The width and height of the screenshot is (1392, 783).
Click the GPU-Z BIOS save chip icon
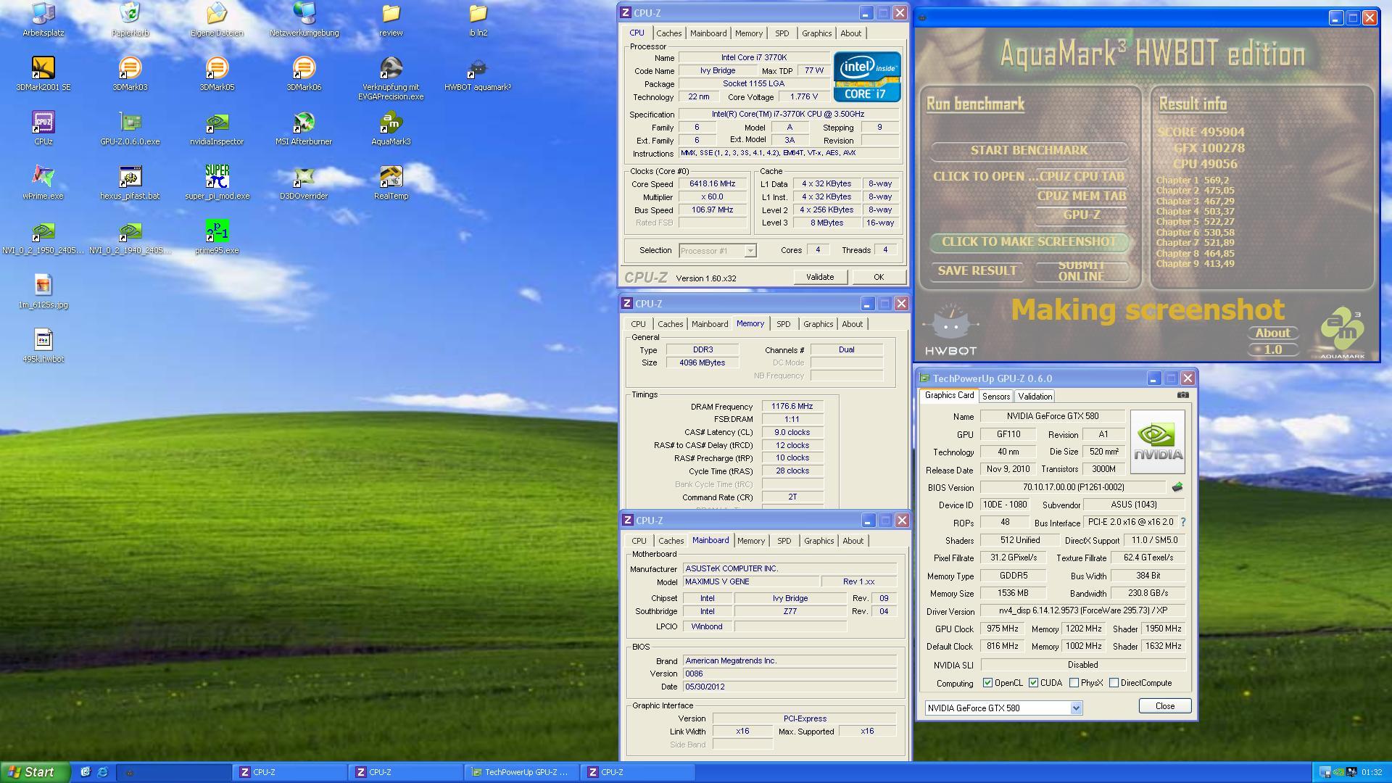[x=1177, y=487]
